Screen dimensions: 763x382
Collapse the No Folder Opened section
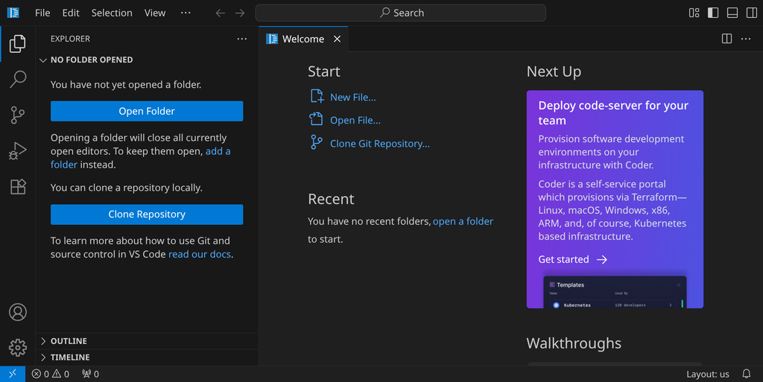coord(91,60)
